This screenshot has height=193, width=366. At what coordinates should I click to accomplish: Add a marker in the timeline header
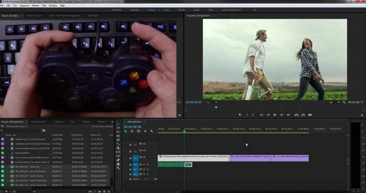tap(145, 132)
